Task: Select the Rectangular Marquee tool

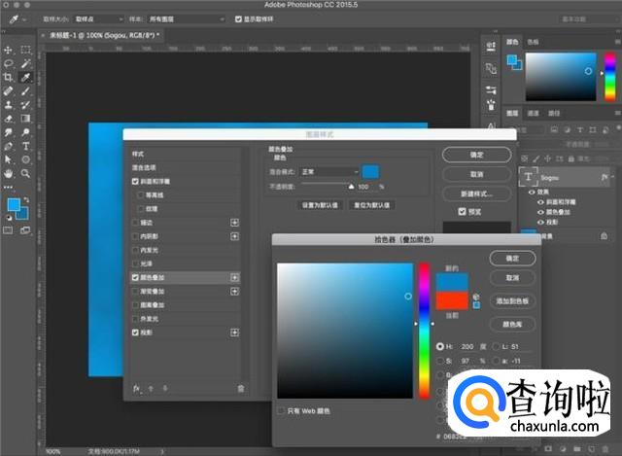Action: click(26, 50)
